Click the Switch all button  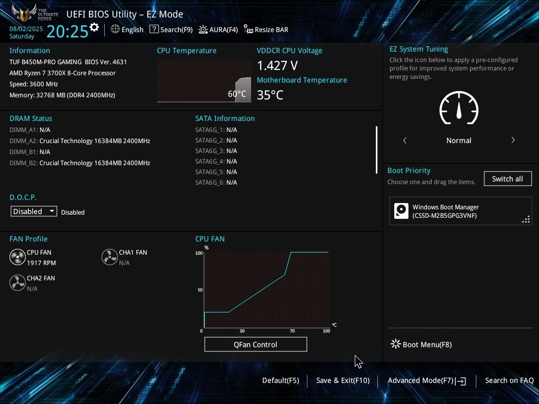tap(507, 179)
